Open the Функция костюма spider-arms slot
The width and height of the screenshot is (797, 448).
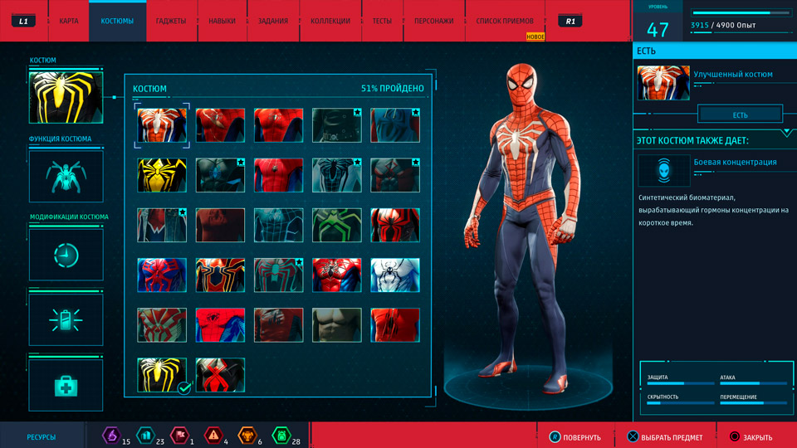[66, 177]
